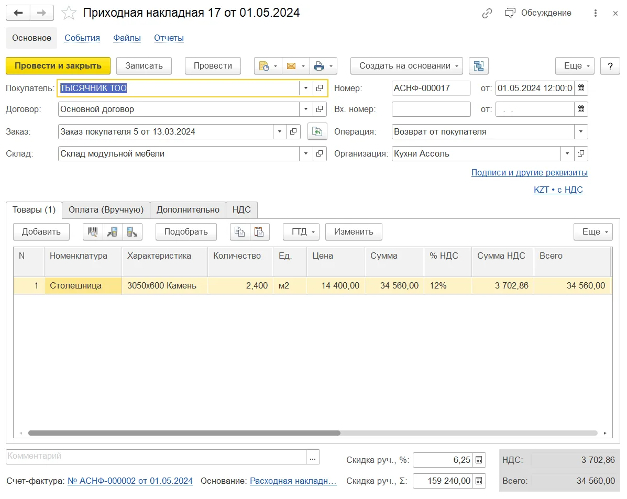The width and height of the screenshot is (627, 499).
Task: Open Организация record with open-form icon
Action: (580, 153)
